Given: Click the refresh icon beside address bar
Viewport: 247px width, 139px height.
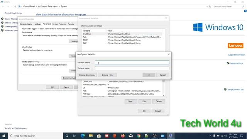Looking at the screenshot, I should coord(210,7).
